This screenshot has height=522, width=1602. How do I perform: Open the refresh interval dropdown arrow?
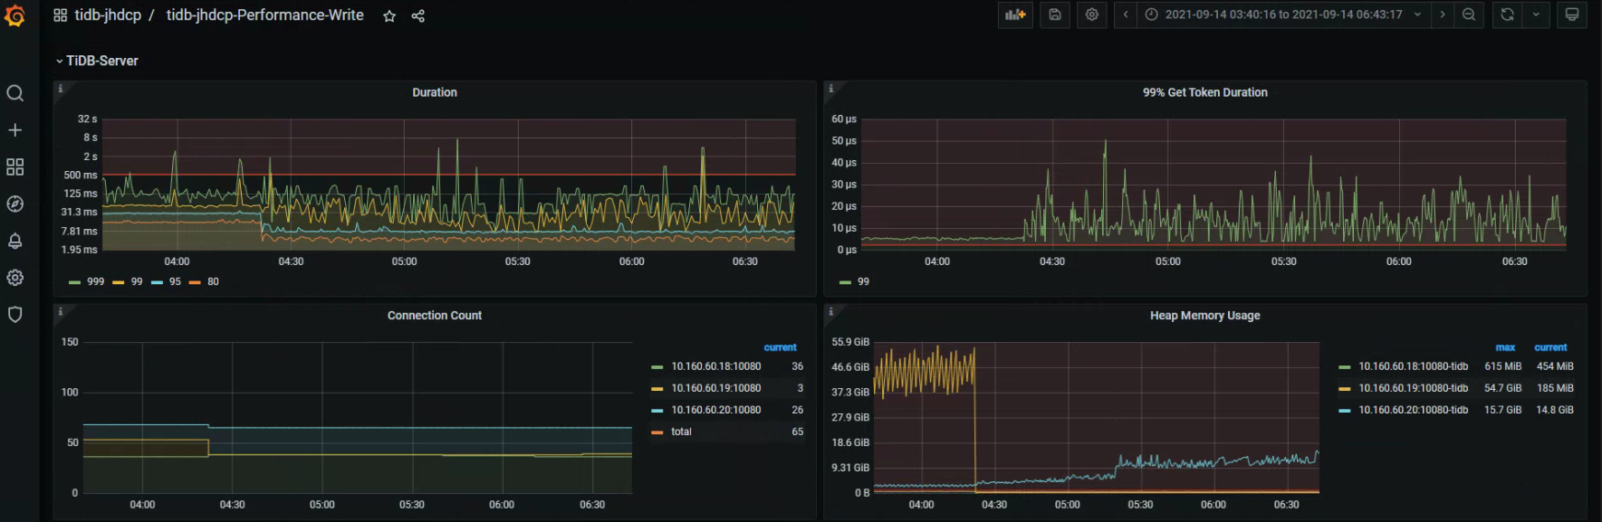(x=1536, y=14)
